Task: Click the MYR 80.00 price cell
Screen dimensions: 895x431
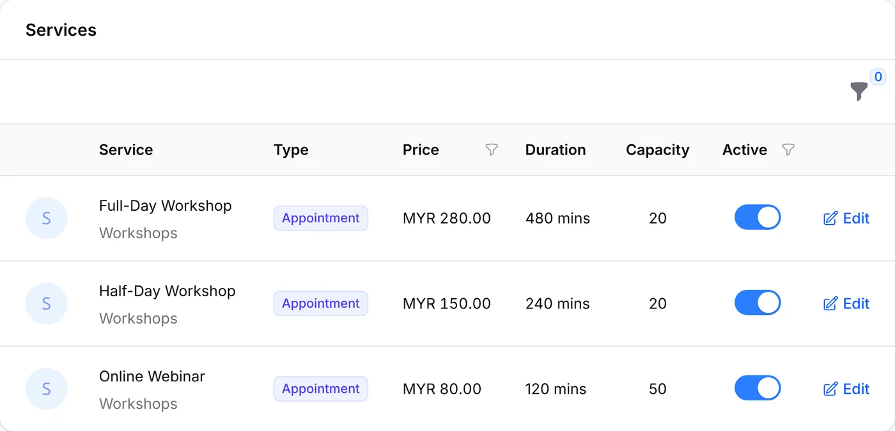Action: click(x=442, y=389)
